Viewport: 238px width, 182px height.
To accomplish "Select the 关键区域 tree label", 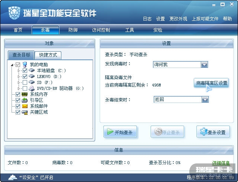I will (x=39, y=112).
